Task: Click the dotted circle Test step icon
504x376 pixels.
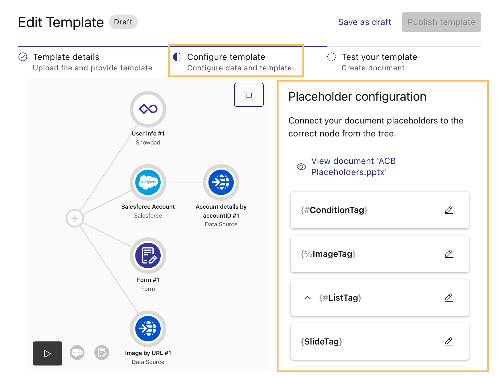Action: [x=332, y=57]
